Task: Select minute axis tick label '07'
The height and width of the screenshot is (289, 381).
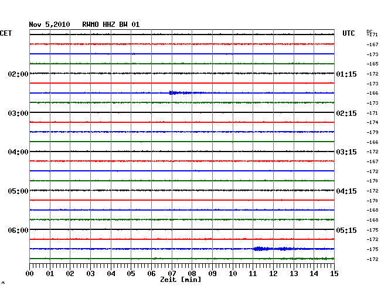Action: click(x=172, y=273)
